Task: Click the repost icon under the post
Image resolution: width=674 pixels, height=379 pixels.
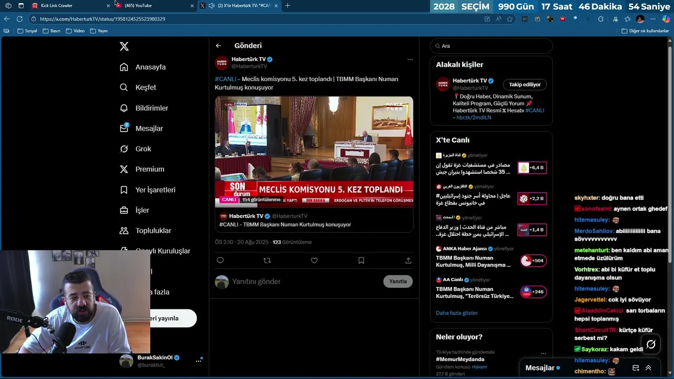Action: (267, 261)
